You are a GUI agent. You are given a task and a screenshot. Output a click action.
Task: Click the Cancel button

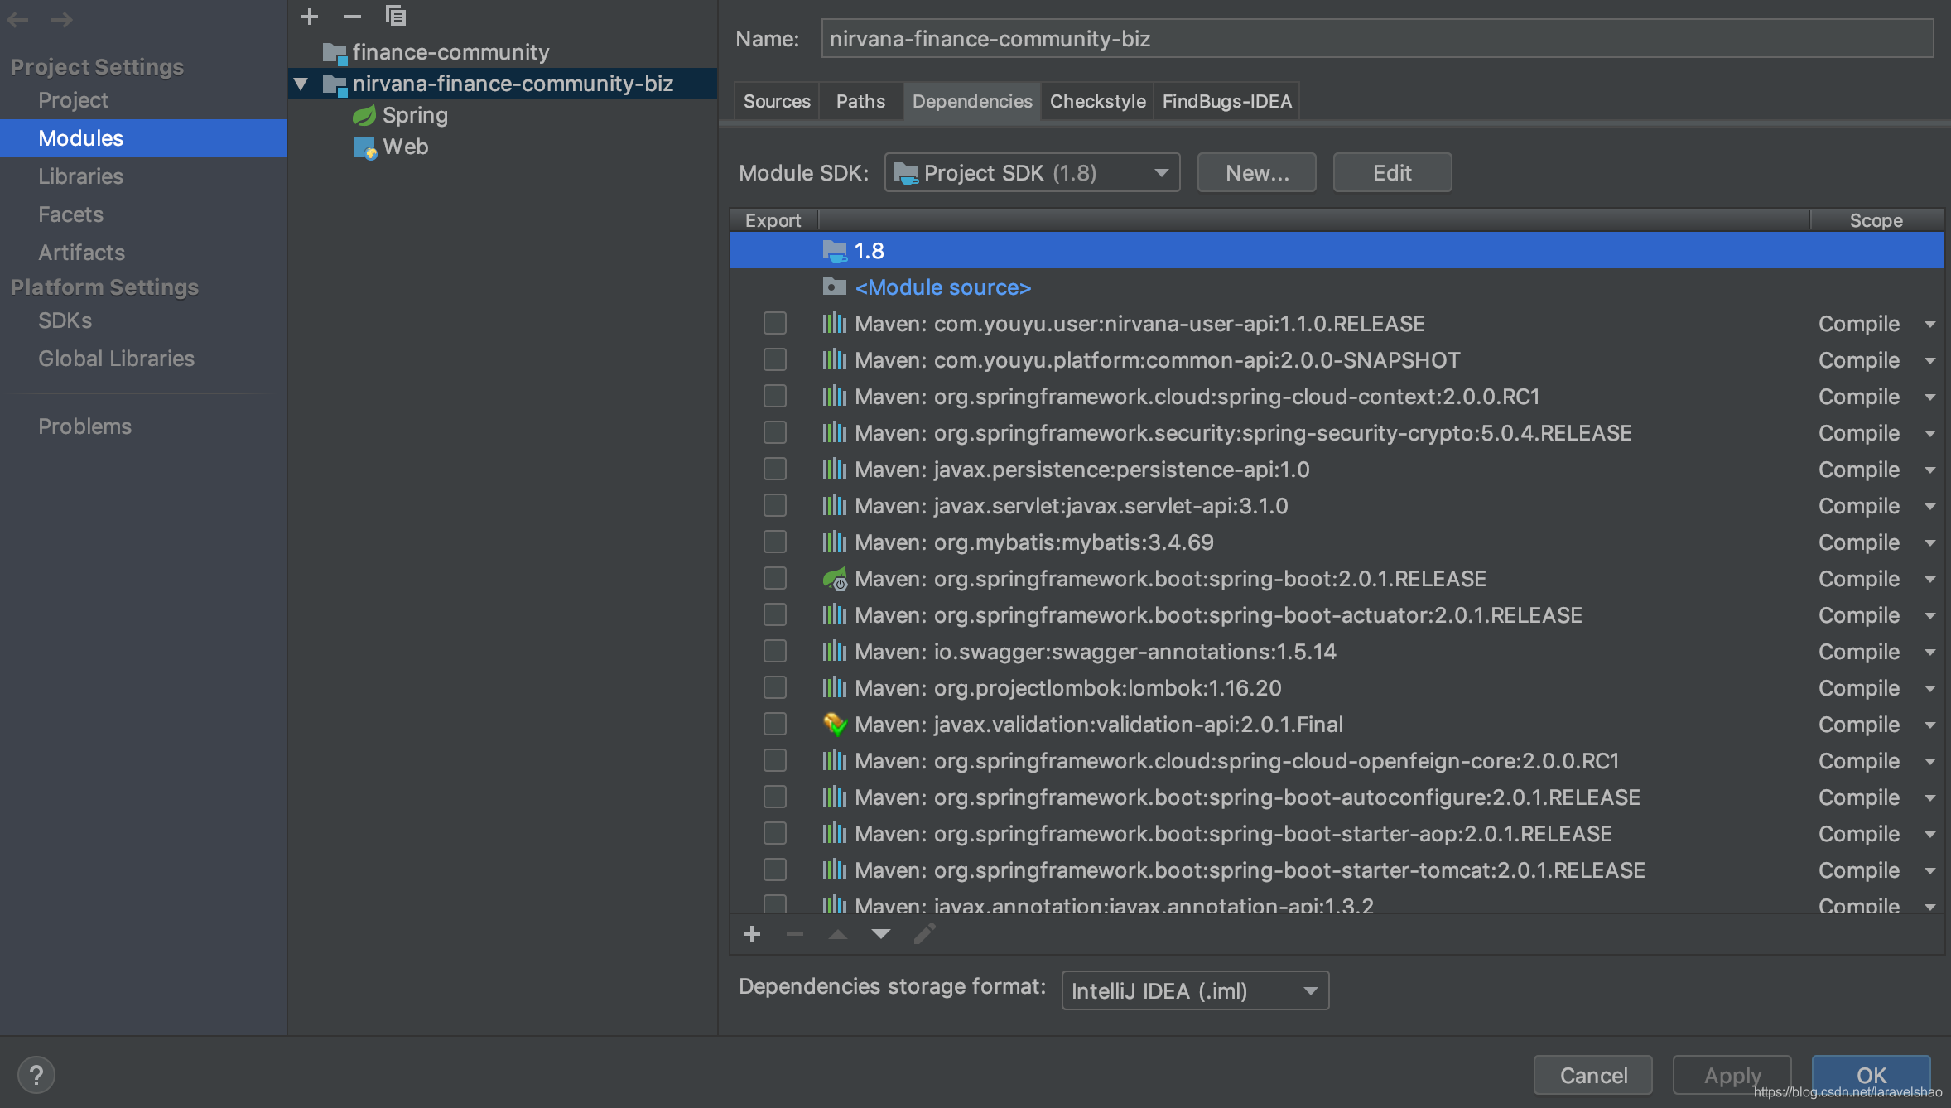tap(1593, 1075)
